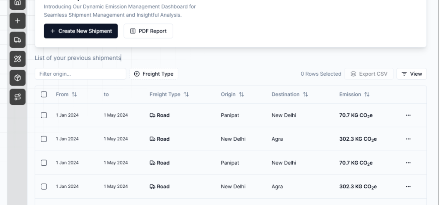The height and width of the screenshot is (205, 439).
Task: Click the plus icon to add new item
Action: [x=17, y=20]
